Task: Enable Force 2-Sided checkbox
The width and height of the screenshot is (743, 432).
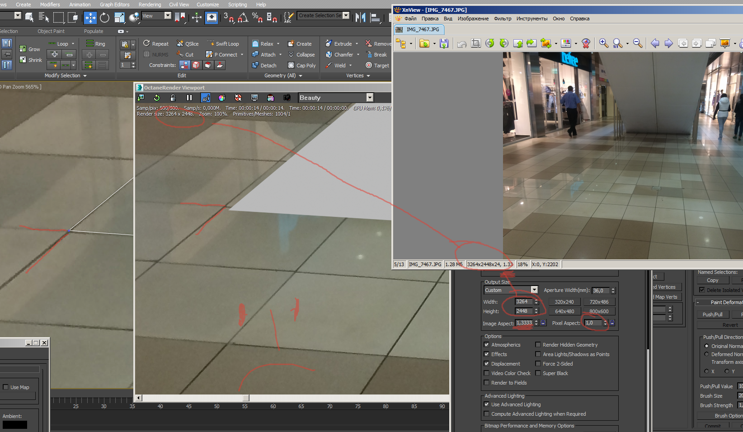Action: pos(538,364)
